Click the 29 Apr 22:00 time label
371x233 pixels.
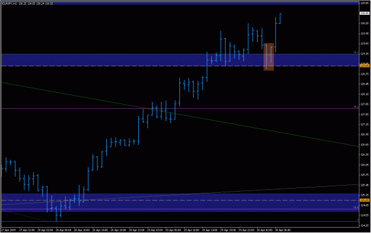(246, 230)
